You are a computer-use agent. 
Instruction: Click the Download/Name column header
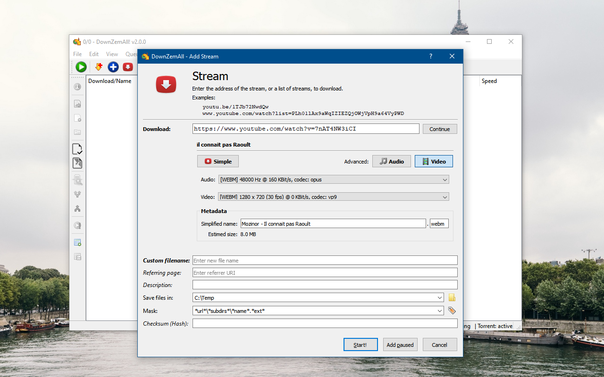tap(110, 81)
